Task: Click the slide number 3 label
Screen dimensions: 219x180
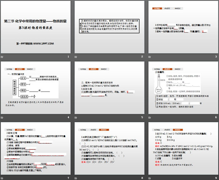Action: pyautogui.click(x=216, y=57)
